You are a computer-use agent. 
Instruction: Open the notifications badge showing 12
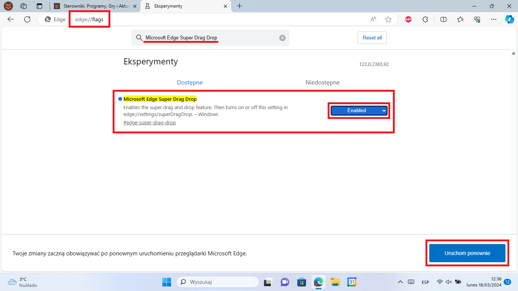[507, 282]
